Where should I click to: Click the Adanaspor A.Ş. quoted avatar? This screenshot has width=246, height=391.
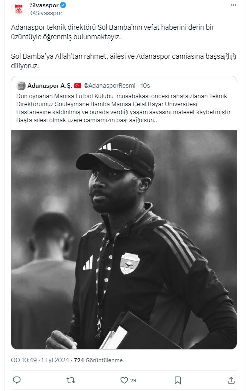tap(21, 86)
